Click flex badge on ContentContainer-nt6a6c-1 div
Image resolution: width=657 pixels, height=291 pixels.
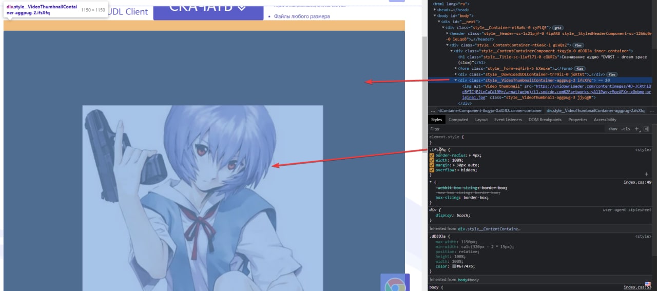click(578, 45)
